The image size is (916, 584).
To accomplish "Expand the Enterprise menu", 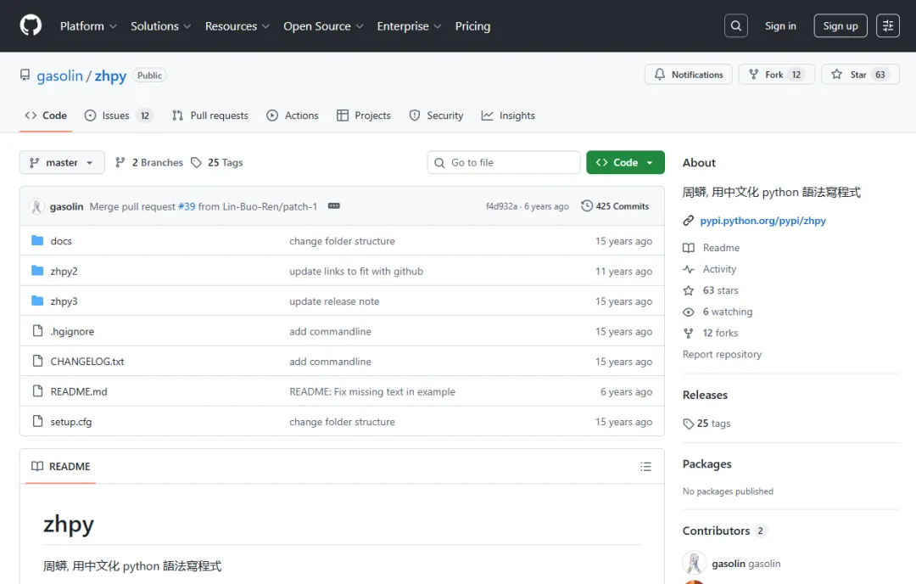I will pos(409,26).
